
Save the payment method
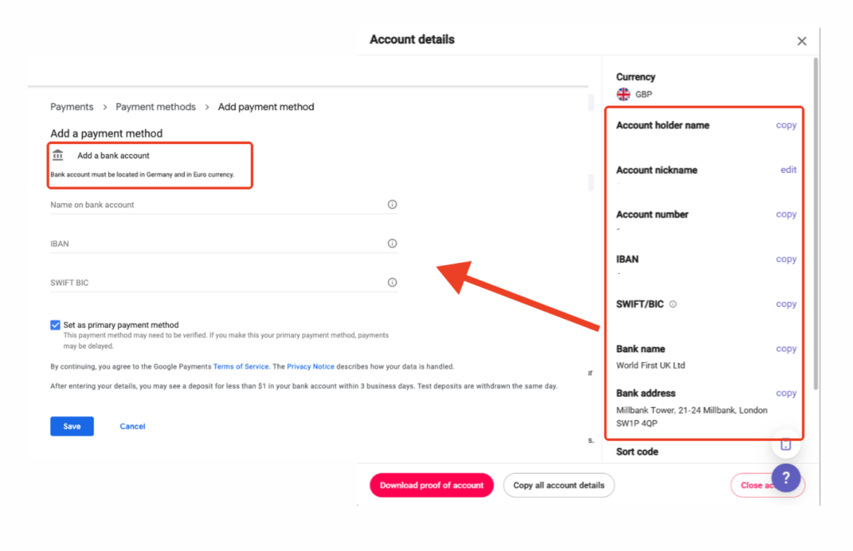pyautogui.click(x=72, y=426)
